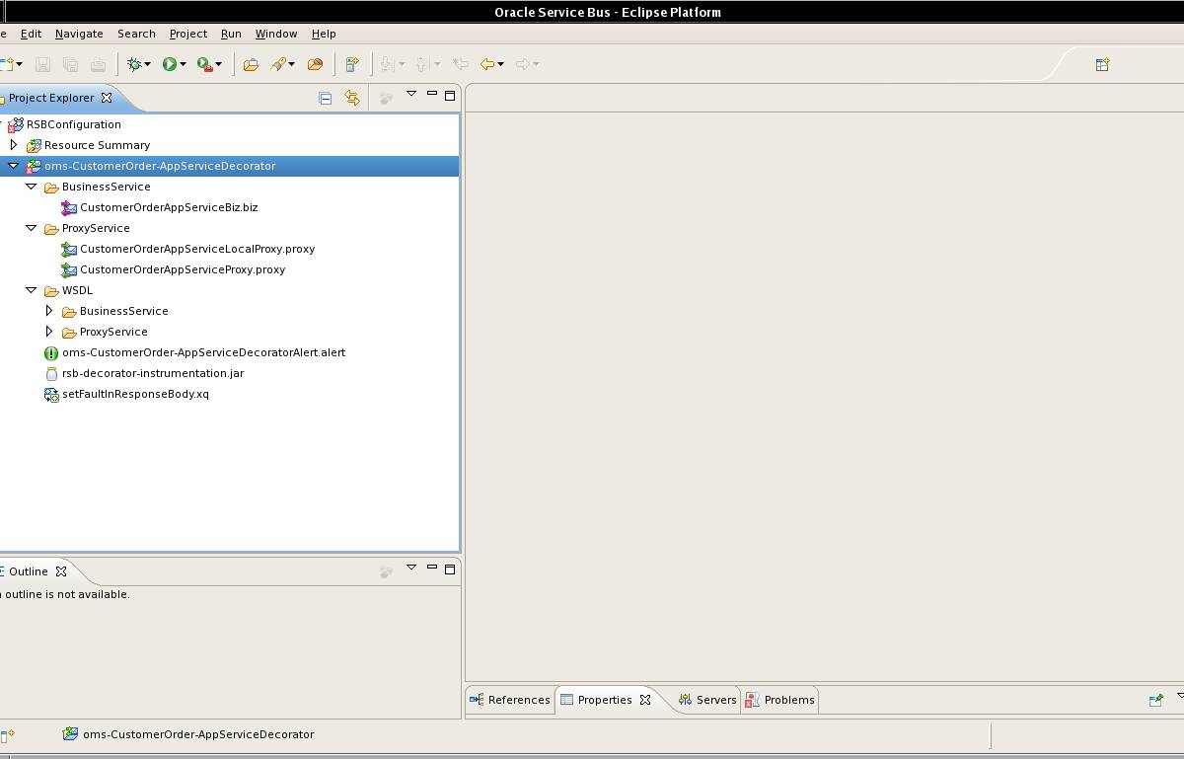Switch to the Outline tab
This screenshot has height=759, width=1184.
click(x=28, y=571)
